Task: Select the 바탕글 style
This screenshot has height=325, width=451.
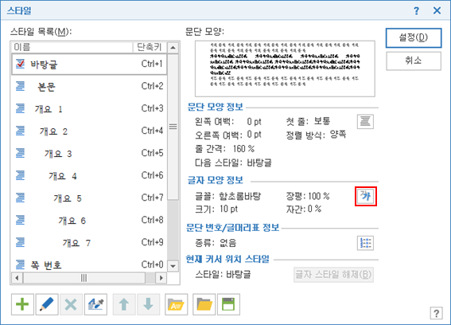Action: click(x=89, y=64)
